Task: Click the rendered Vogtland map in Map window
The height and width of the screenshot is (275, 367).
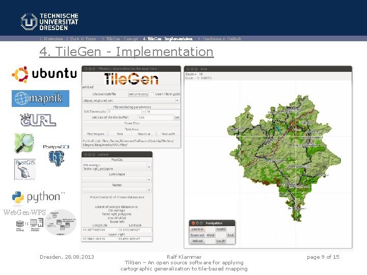Action: (x=284, y=157)
